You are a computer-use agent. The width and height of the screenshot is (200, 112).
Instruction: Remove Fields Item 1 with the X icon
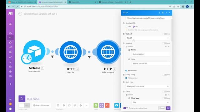169,95
